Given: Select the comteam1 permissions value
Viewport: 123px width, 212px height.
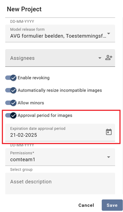Looking at the screenshot, I should pos(22,160).
